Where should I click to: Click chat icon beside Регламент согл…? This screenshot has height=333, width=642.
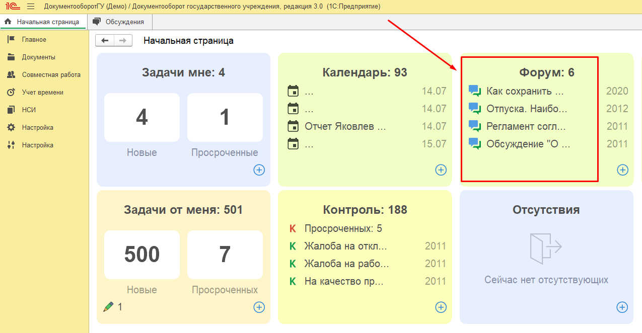coord(475,126)
